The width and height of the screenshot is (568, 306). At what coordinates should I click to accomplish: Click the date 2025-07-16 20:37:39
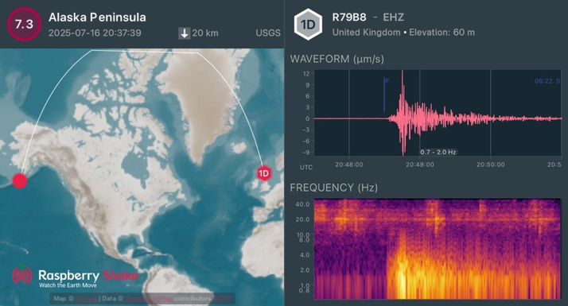pos(95,33)
